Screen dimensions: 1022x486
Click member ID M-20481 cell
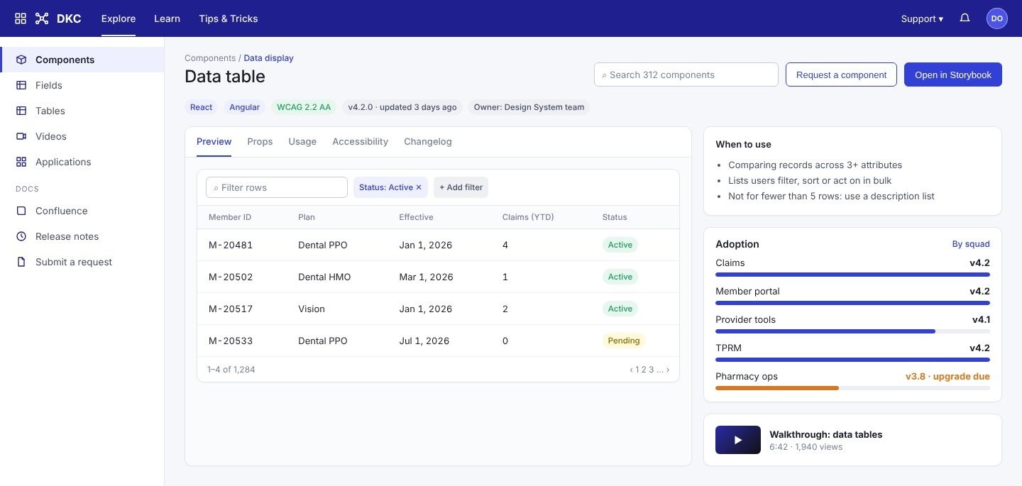(x=231, y=245)
